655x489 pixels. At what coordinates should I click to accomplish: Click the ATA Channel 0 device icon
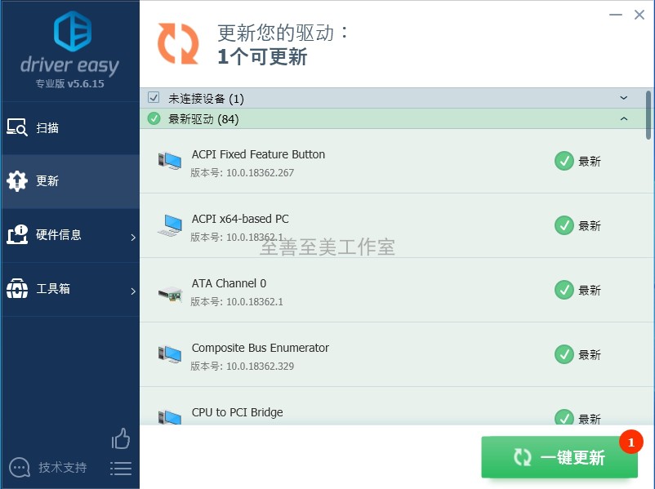coord(170,294)
